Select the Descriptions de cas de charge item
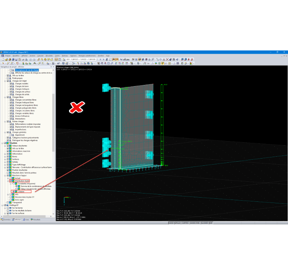Image resolution: width=288 pixels, height=275 pixels. coord(27,70)
